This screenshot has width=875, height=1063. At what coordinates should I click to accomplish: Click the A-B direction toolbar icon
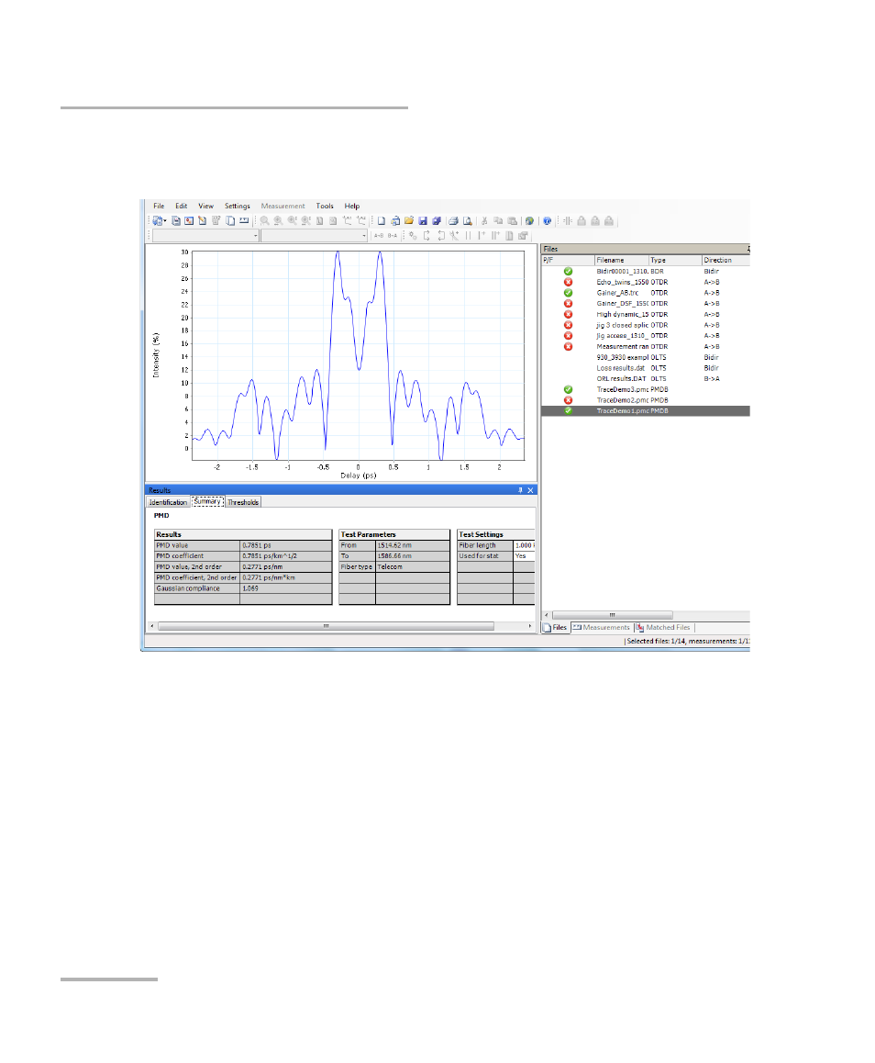tap(379, 236)
